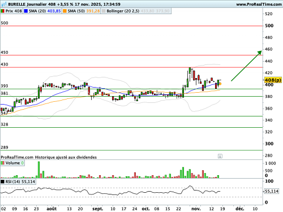Click the 460 price axis value

click(269, 49)
